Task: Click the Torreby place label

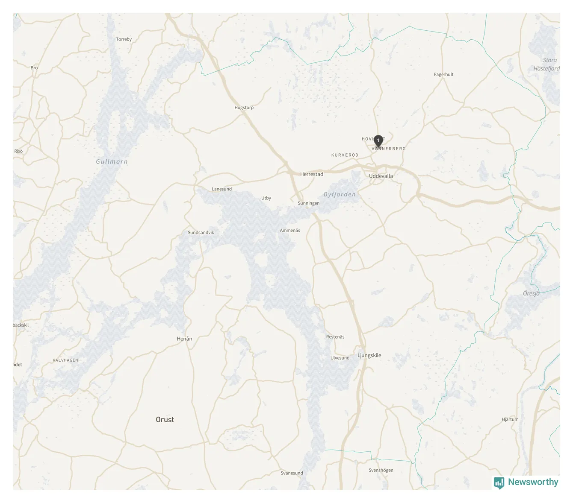Action: [x=124, y=39]
